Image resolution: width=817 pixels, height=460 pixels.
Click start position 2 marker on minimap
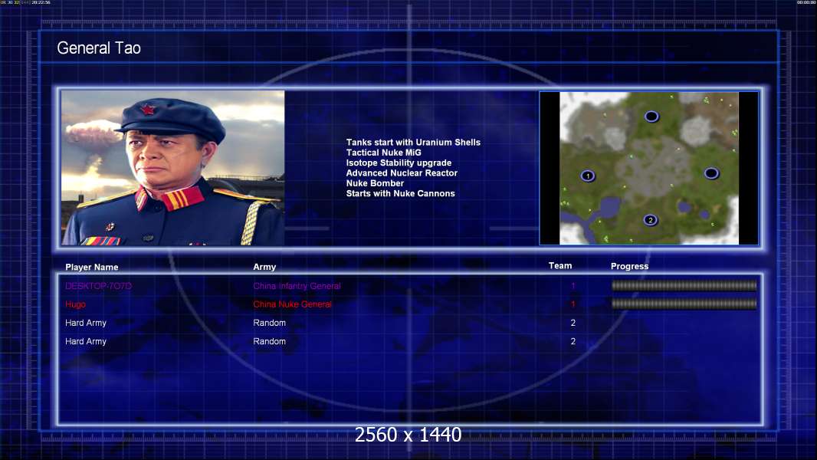click(650, 220)
